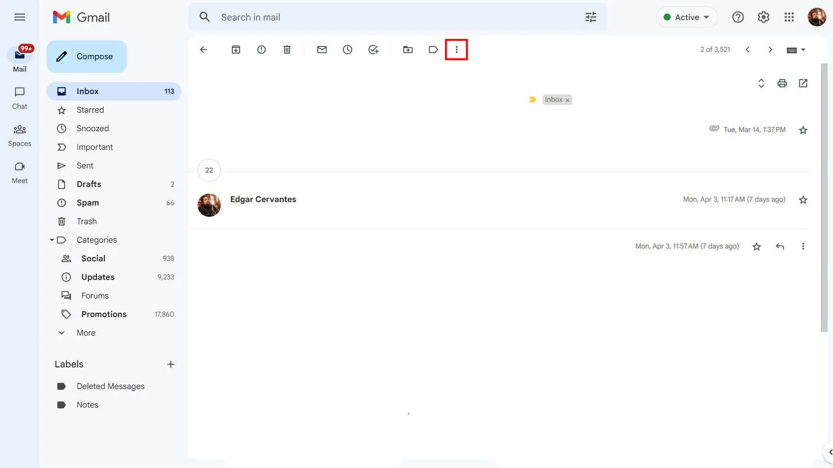The image size is (833, 468).
Task: Open Google account profile picture
Action: point(817,17)
